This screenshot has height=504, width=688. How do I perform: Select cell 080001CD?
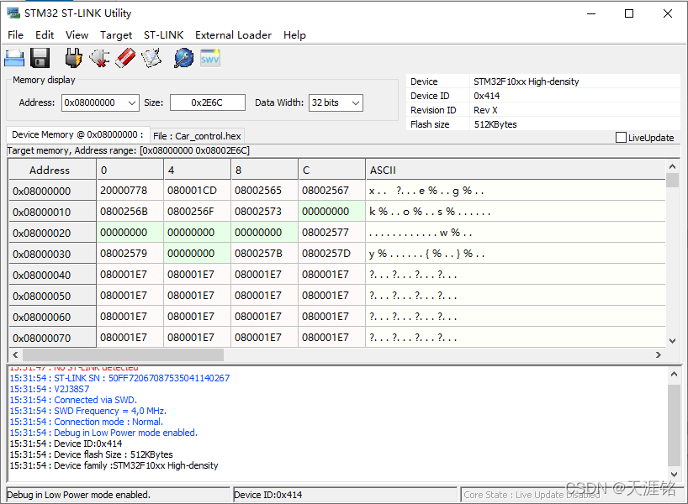click(x=197, y=191)
